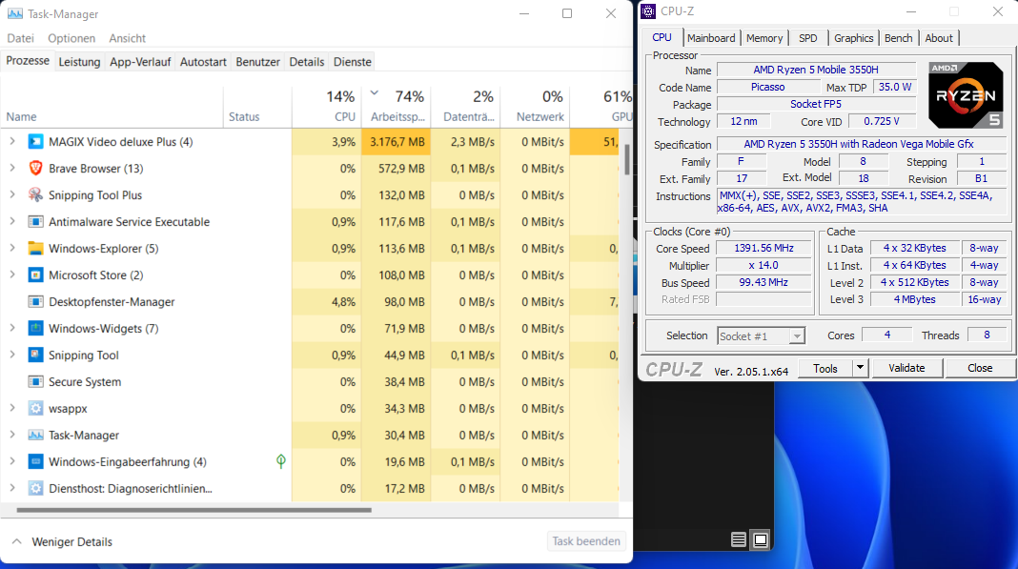
Task: Click the Windows-Eingabeerfahrung process icon
Action: click(x=35, y=461)
